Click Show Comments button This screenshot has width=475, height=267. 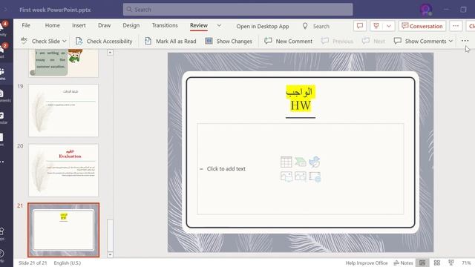pos(419,41)
